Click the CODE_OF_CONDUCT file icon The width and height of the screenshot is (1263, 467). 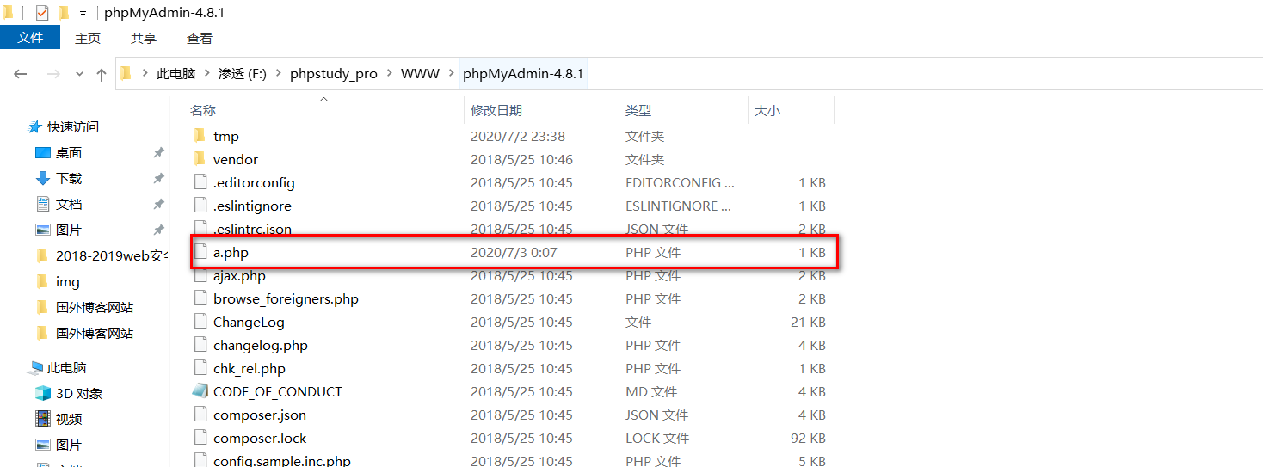tap(200, 391)
